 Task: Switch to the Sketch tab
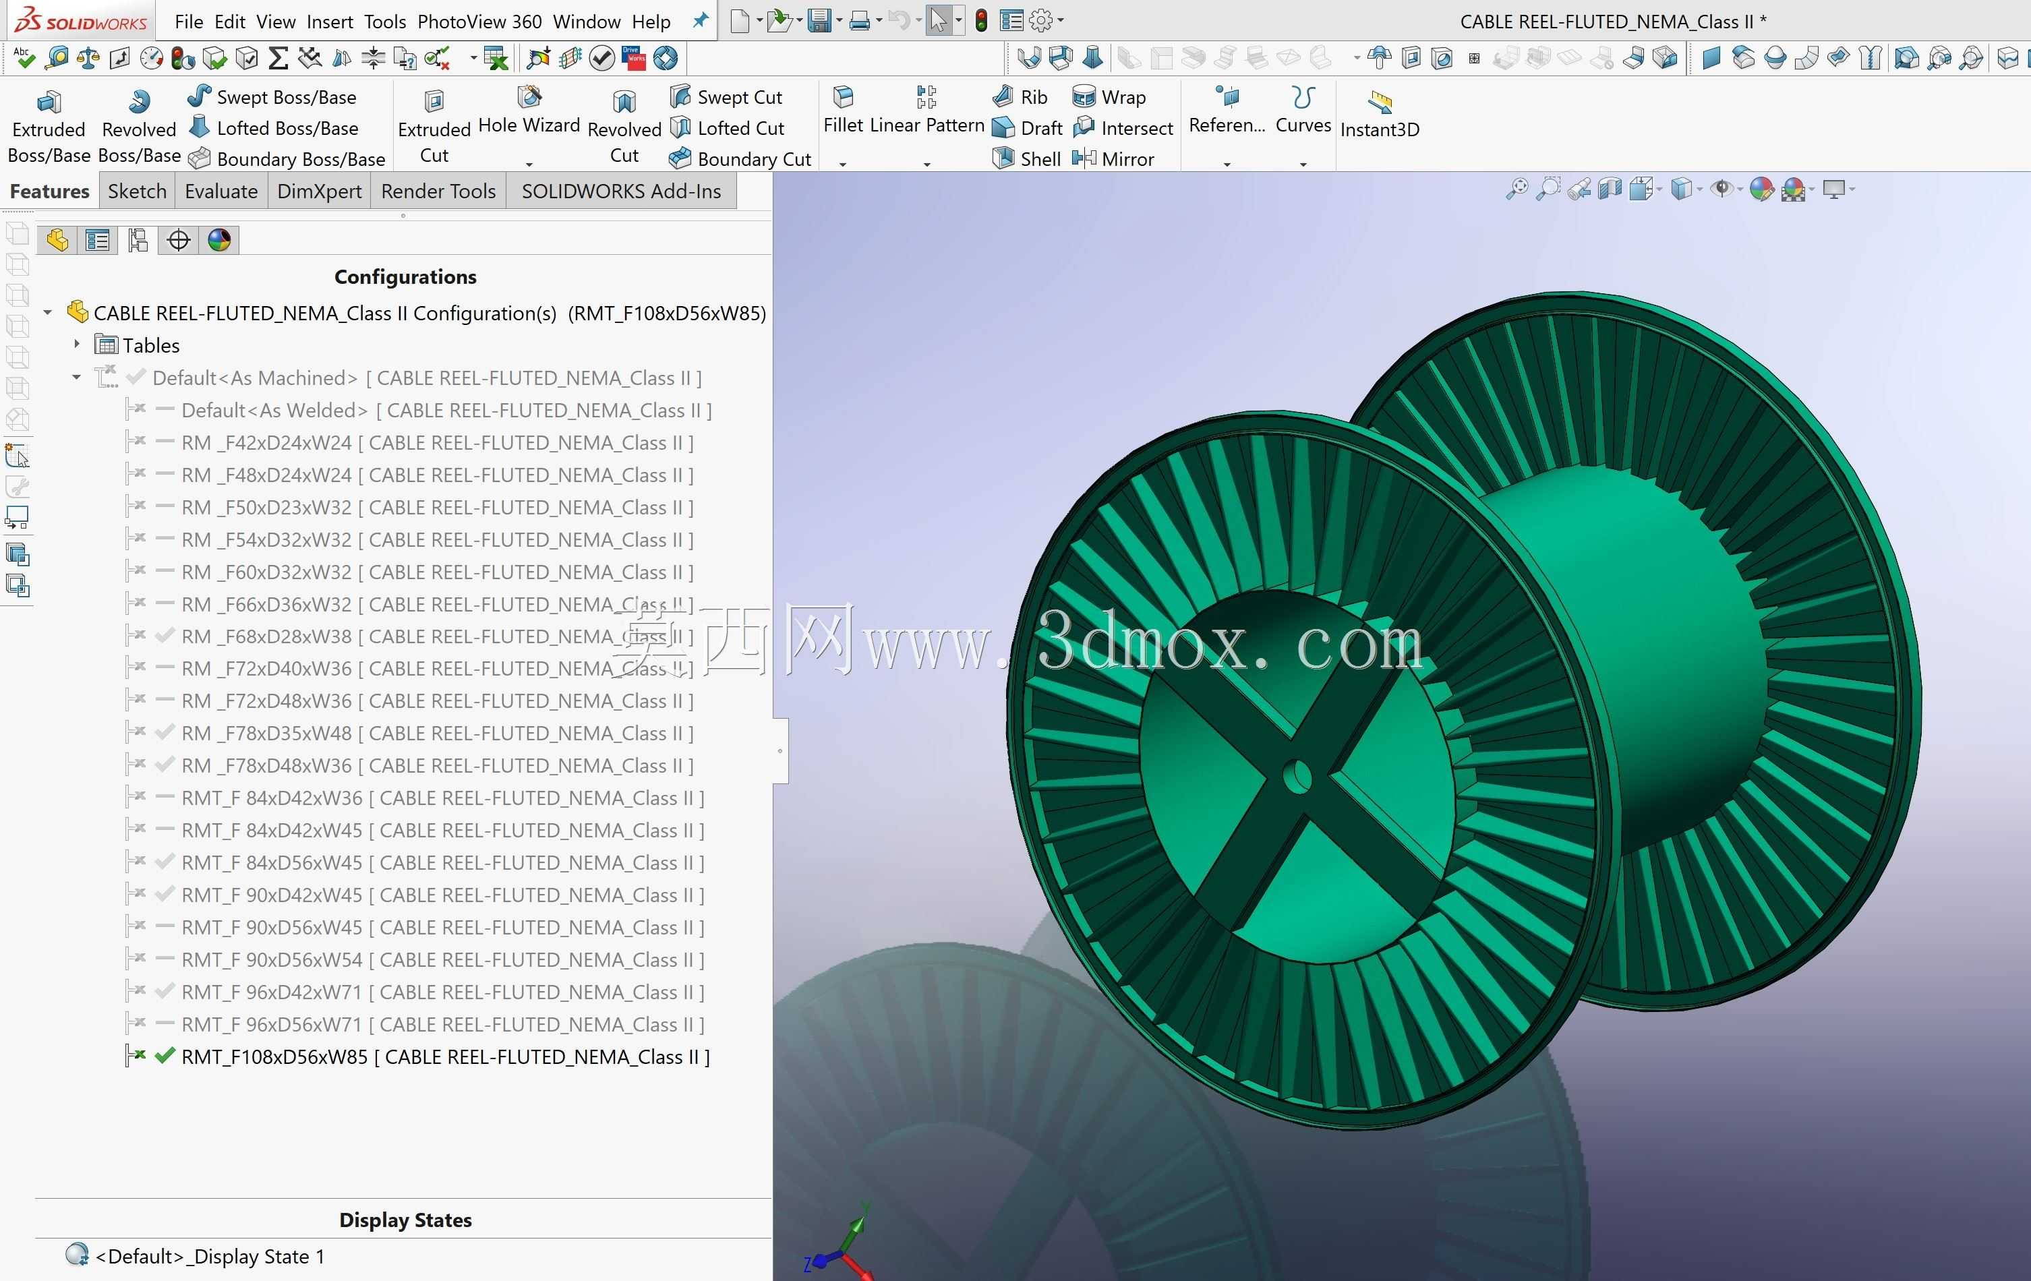[137, 191]
